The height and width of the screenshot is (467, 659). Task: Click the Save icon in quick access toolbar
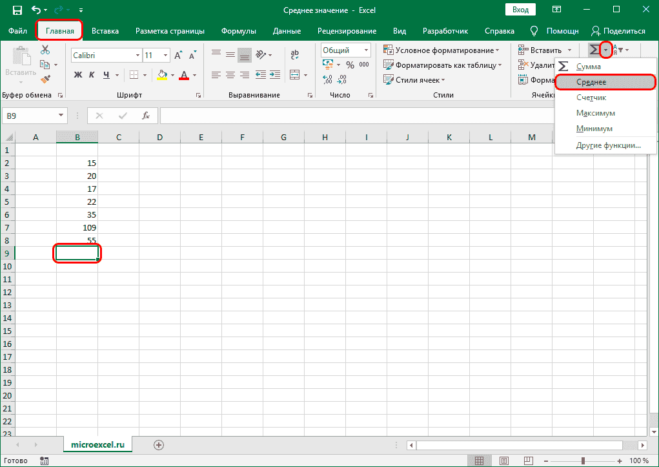coord(17,10)
